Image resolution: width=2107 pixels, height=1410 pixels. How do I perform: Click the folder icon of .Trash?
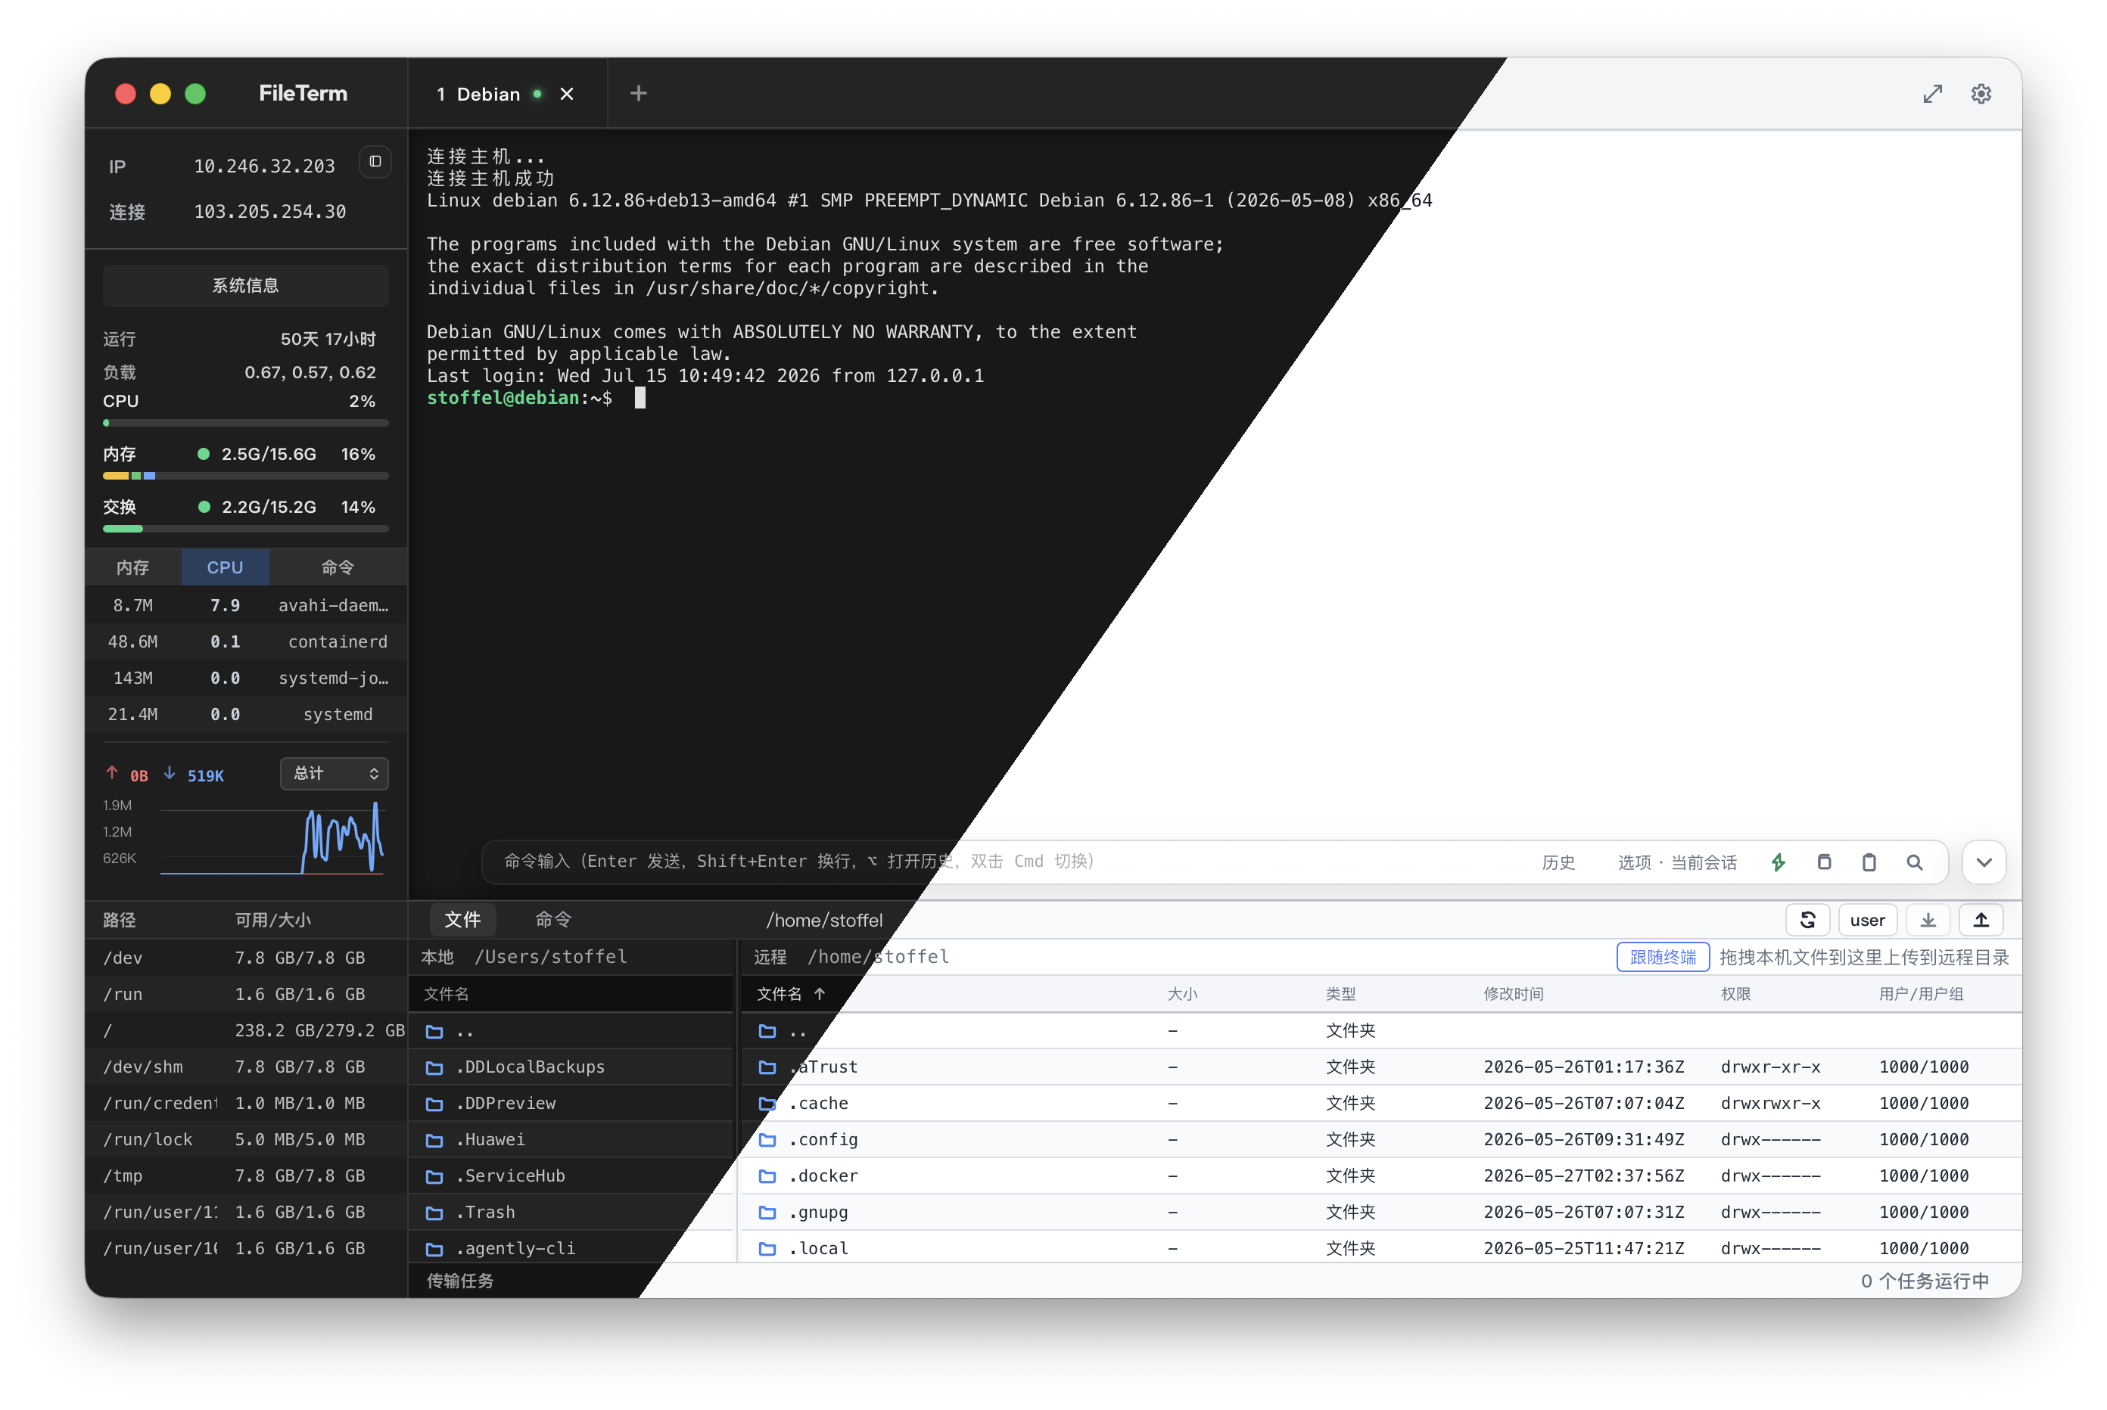tap(434, 1213)
